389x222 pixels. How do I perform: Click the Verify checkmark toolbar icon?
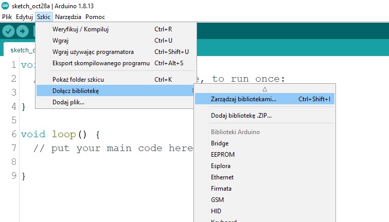click(8, 31)
